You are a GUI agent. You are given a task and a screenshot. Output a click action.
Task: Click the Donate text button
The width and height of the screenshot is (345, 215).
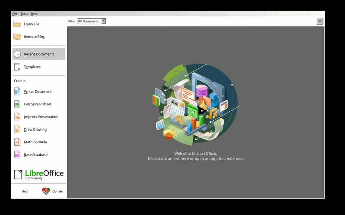pos(58,191)
